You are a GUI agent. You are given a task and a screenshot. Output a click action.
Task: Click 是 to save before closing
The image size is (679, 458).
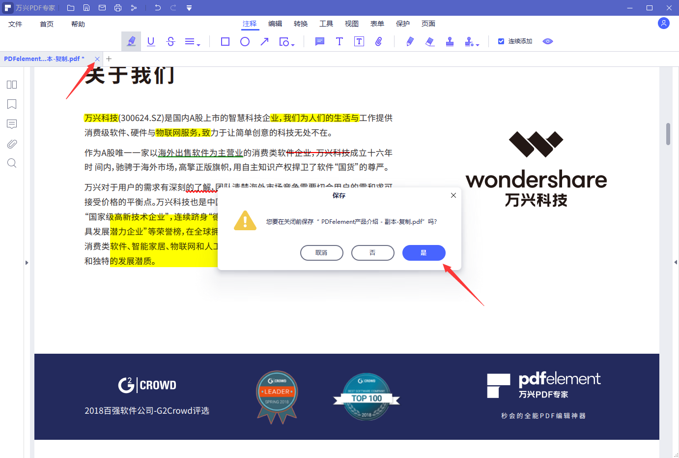tap(424, 252)
